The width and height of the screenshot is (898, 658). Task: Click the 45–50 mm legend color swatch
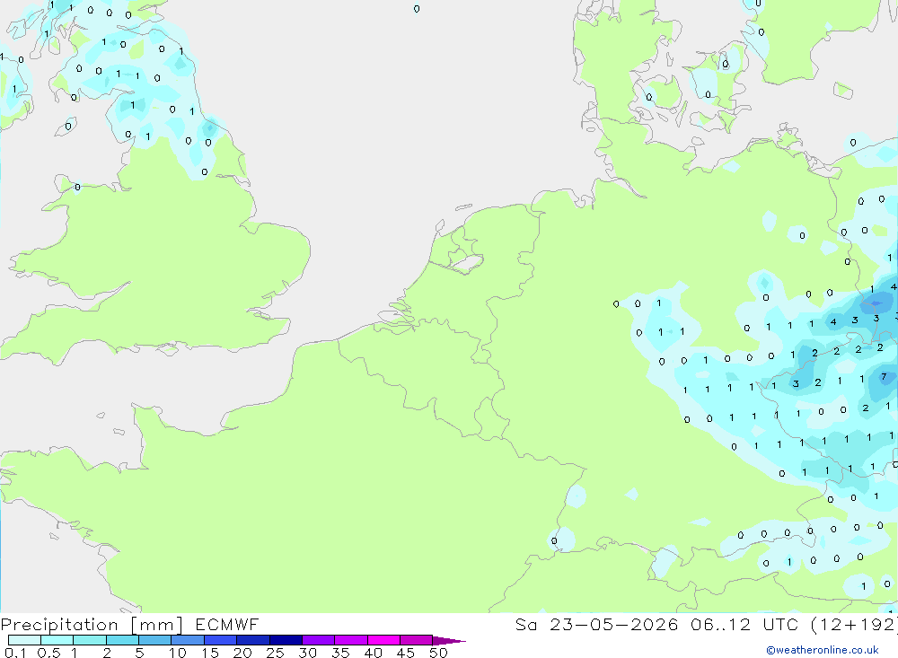tap(417, 640)
